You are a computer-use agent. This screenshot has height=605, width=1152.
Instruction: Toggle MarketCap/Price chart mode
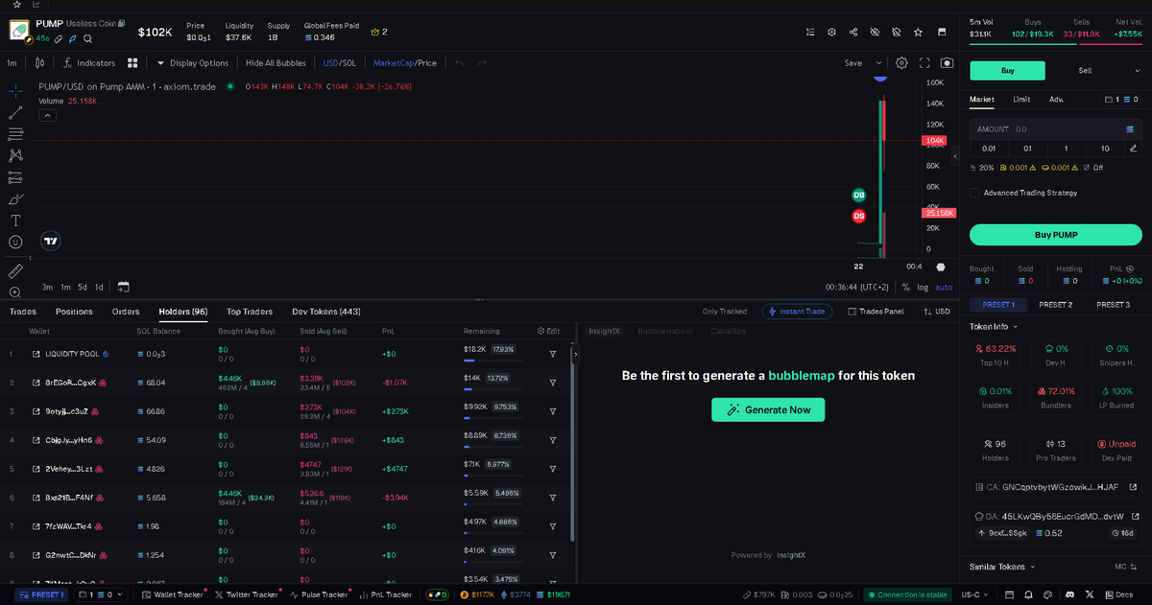click(x=404, y=63)
